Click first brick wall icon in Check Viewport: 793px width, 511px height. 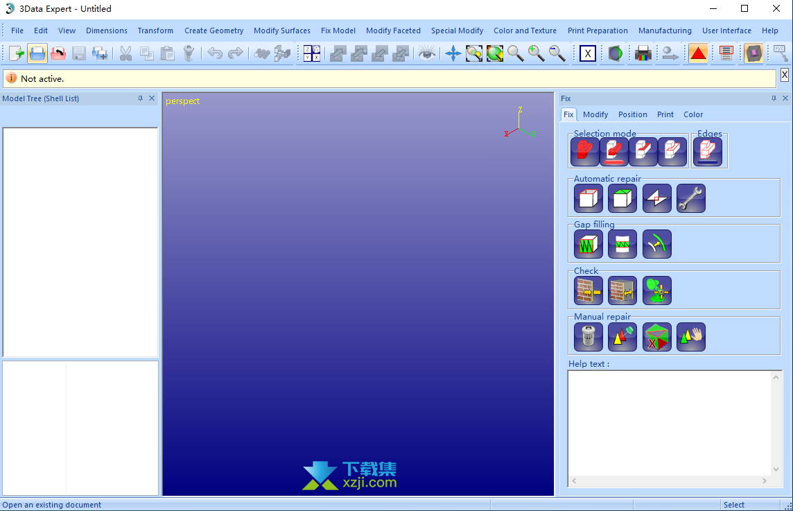click(588, 291)
